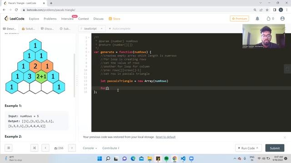Image resolution: width=291 pixels, height=163 pixels.
Task: Click the Example 1 heading
Action: point(13,105)
